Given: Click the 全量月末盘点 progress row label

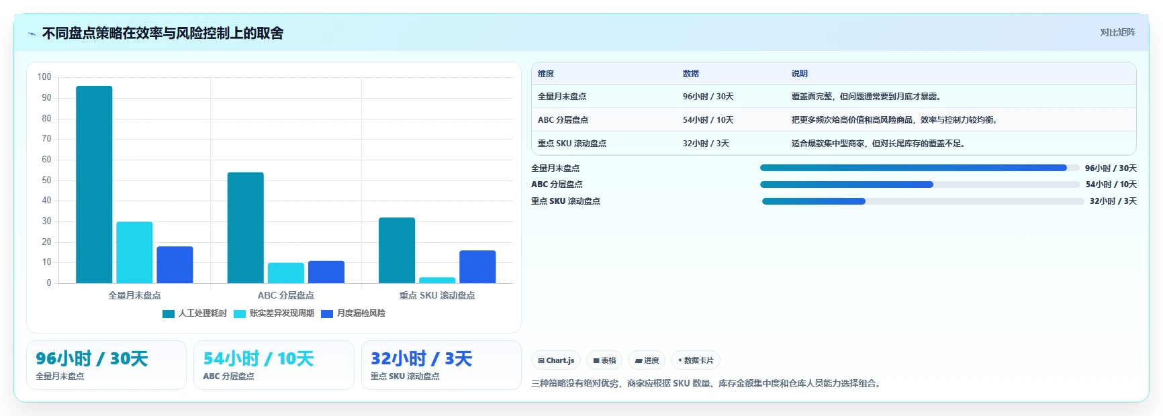Looking at the screenshot, I should 555,168.
